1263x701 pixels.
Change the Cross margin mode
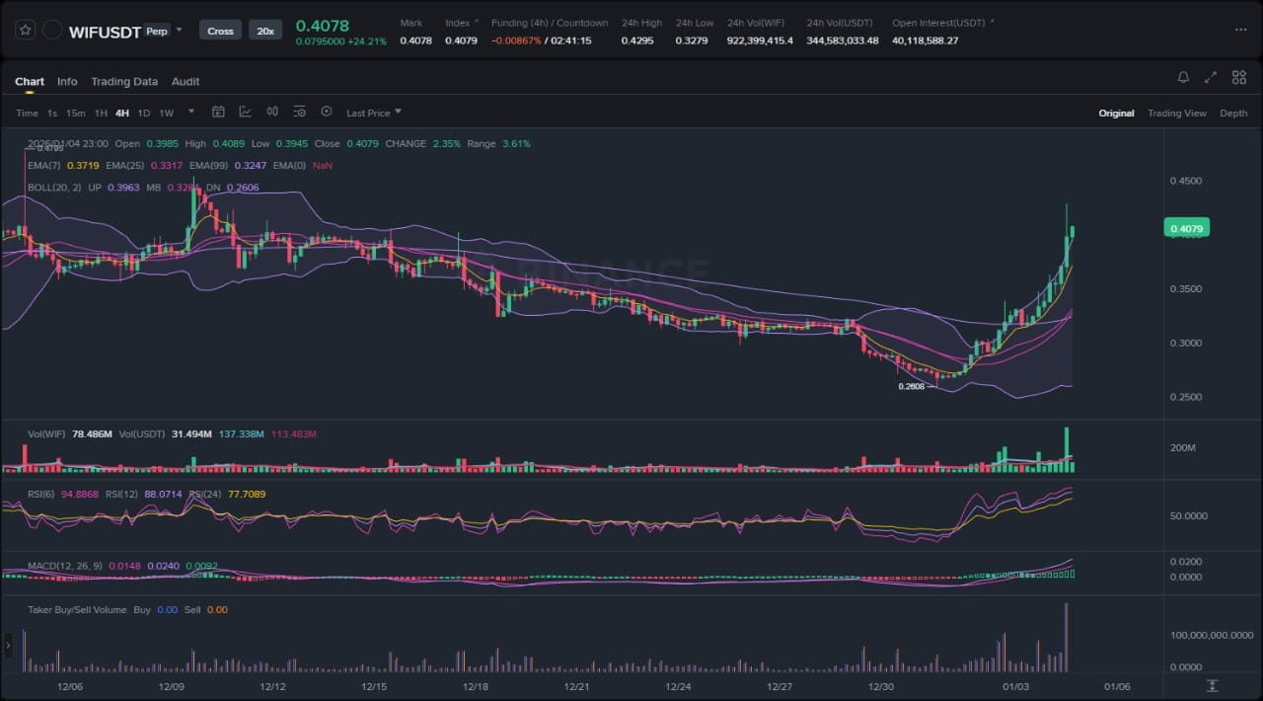point(220,31)
